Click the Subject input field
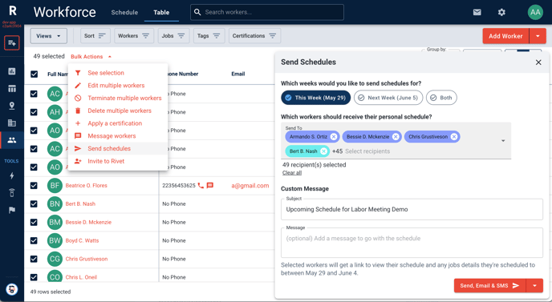552x302 pixels. click(412, 209)
